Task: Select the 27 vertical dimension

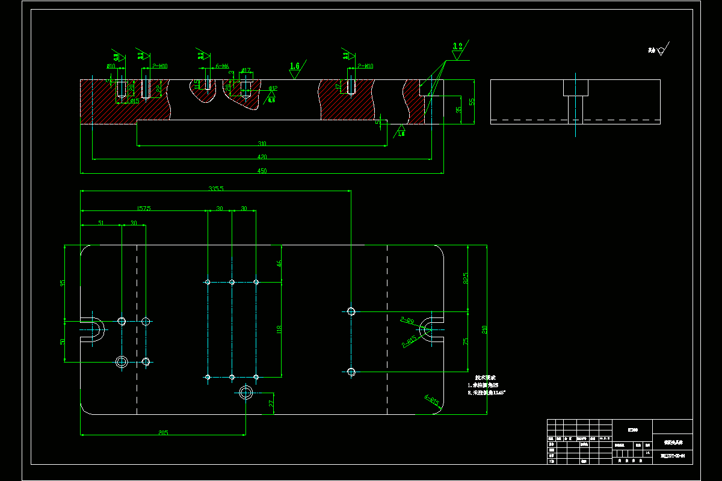Action: (272, 403)
